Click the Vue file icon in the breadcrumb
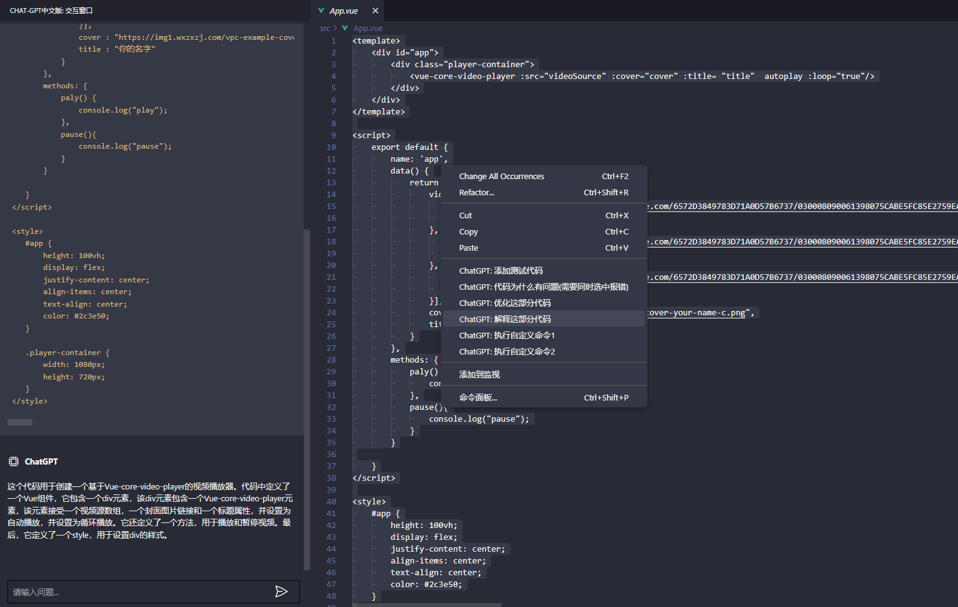Viewport: 958px width, 607px height. point(345,28)
